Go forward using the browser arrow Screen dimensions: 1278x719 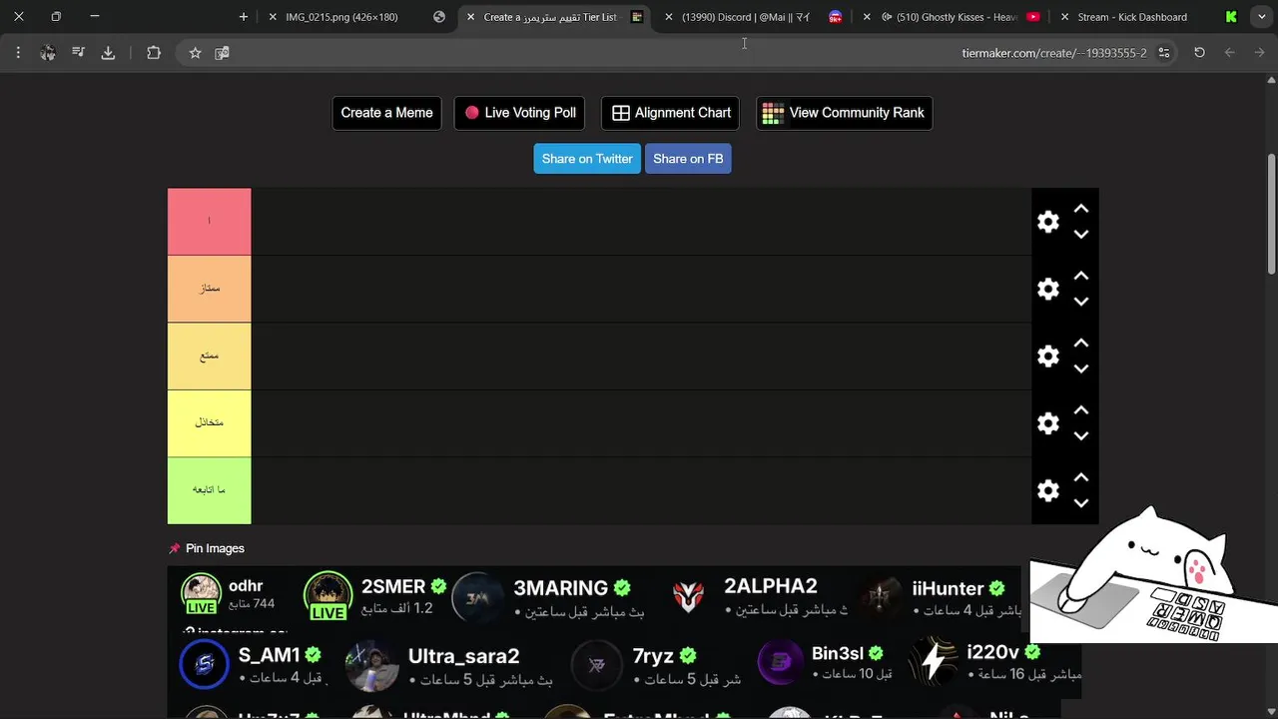click(1259, 53)
